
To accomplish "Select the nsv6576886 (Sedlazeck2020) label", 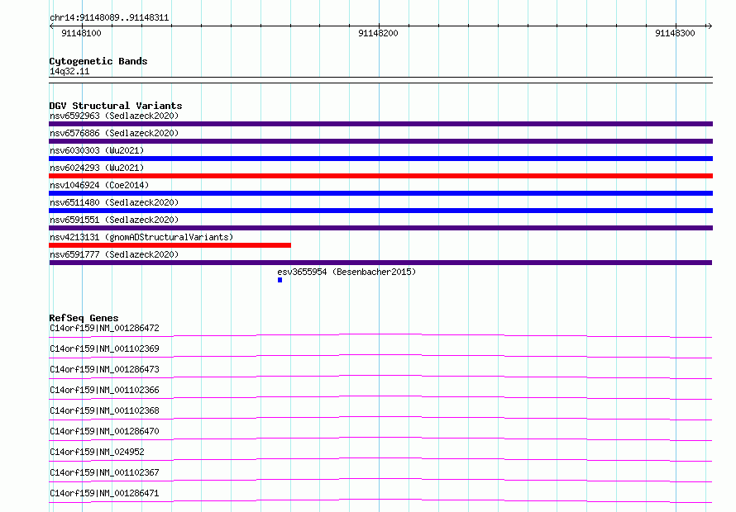I will 114,133.
